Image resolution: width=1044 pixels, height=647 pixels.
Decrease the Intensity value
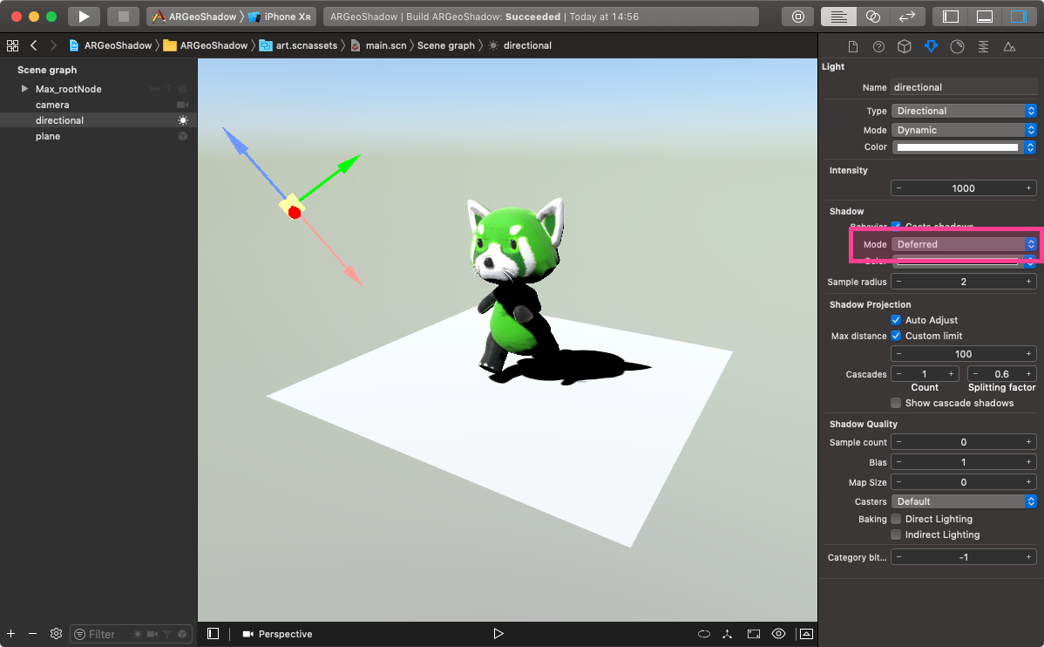pos(898,188)
